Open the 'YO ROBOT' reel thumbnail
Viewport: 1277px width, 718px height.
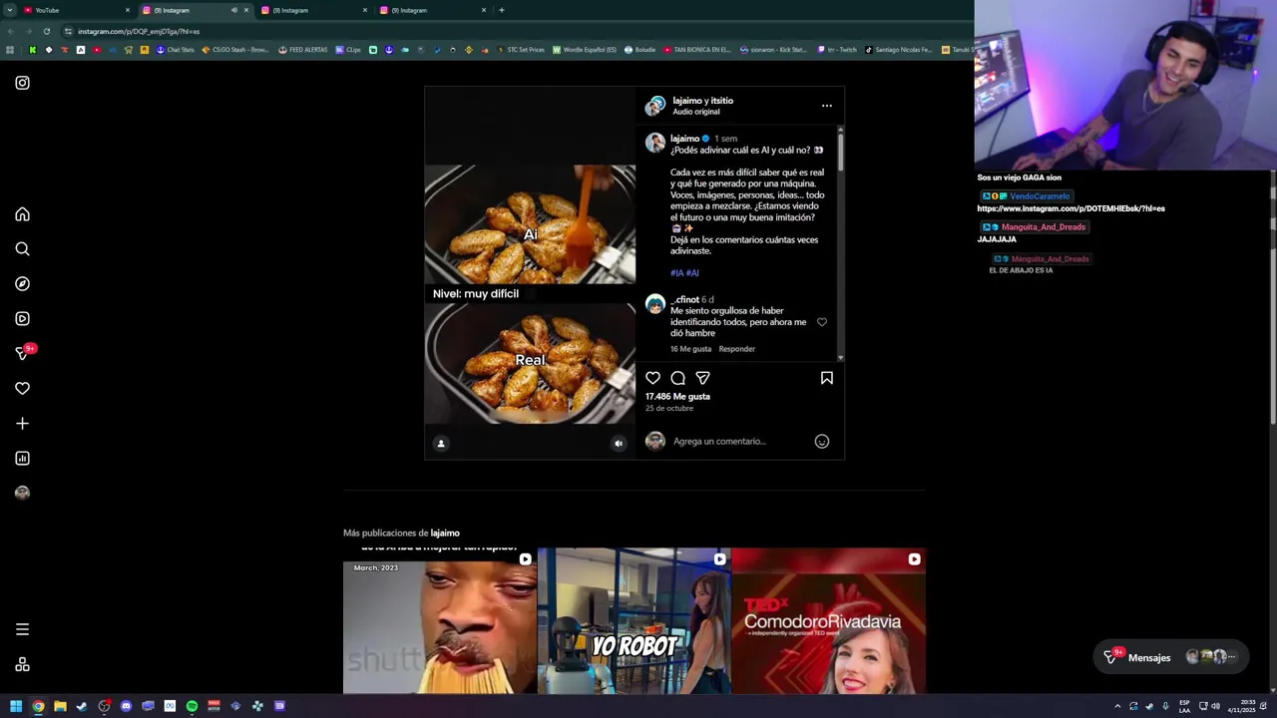(634, 620)
